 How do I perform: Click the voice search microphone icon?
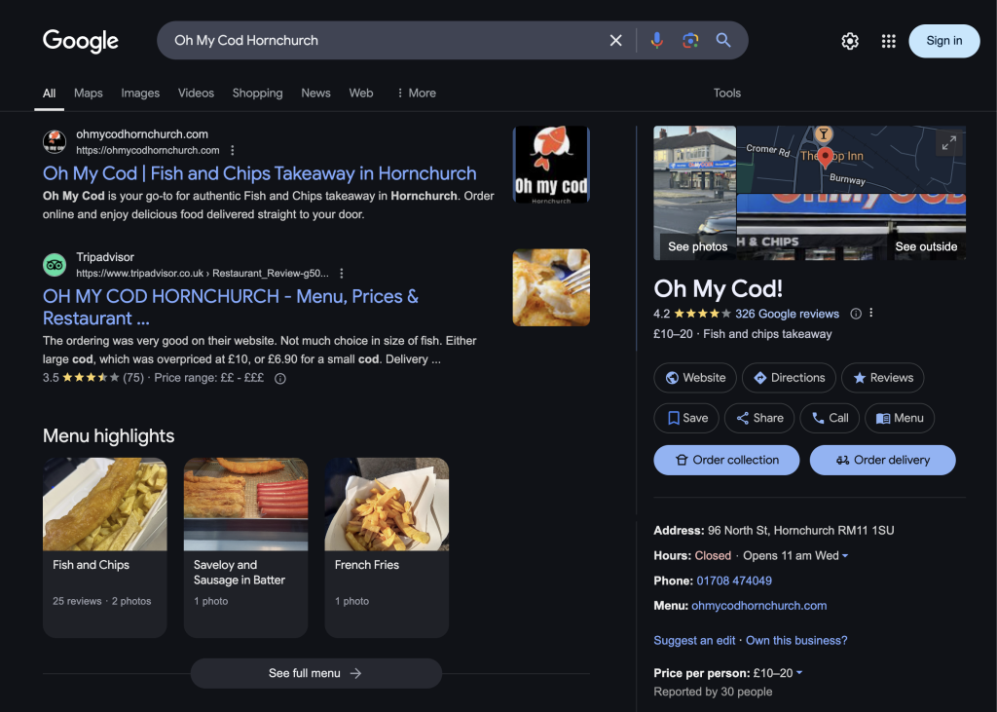(657, 41)
